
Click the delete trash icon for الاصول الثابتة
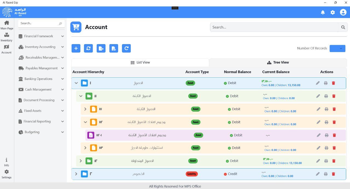click(x=334, y=96)
